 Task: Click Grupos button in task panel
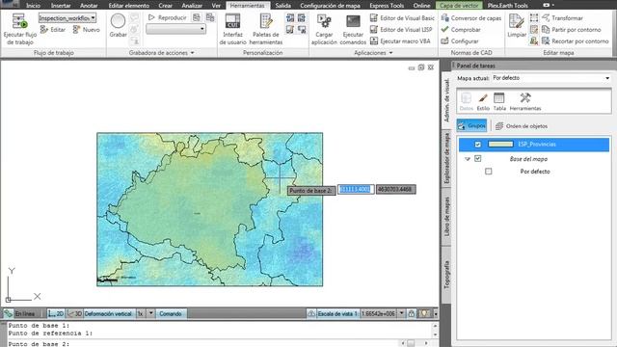click(x=471, y=126)
